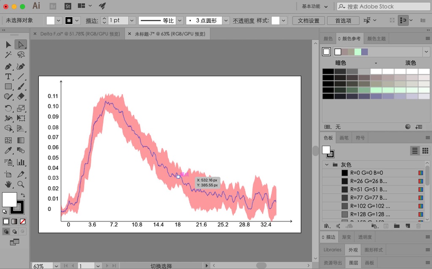The image size is (432, 269).
Task: Select the Hand tool
Action: [x=8, y=184]
